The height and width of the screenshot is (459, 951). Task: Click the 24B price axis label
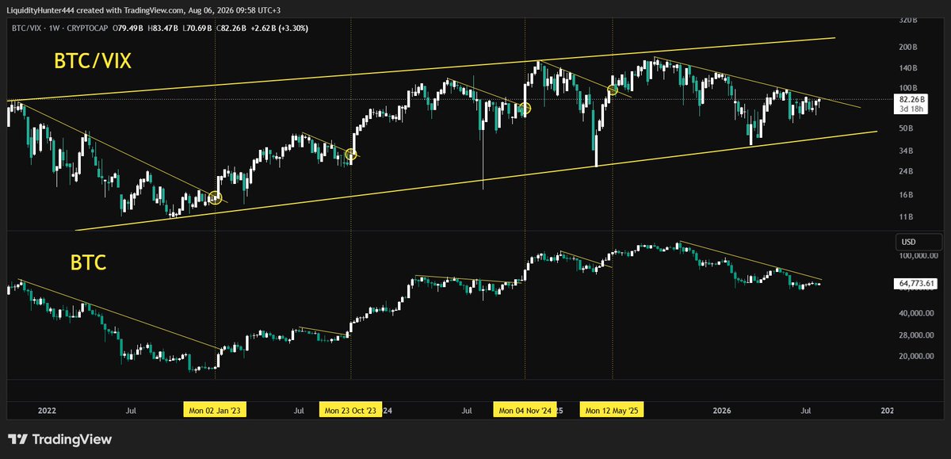tap(906, 172)
